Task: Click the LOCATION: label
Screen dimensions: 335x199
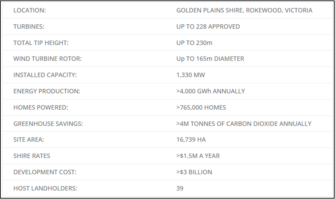Action: [x=30, y=10]
